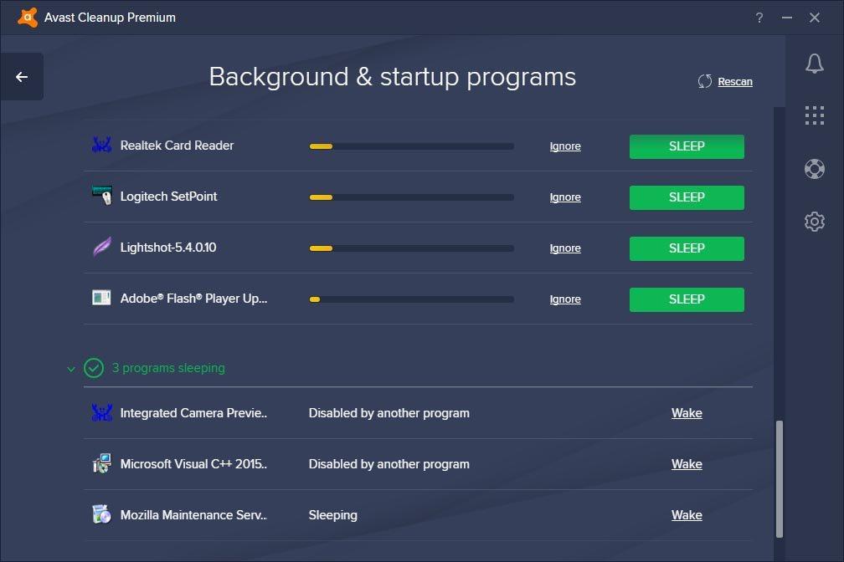Image resolution: width=844 pixels, height=562 pixels.
Task: Wake the Mozilla Maintenance Service
Action: click(686, 515)
